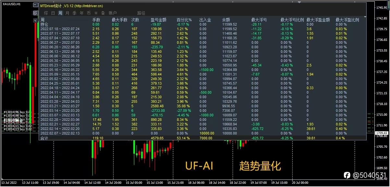Open the http://mtdriver.cn link in the title
Screen dimensions: 390x187
pyautogui.click(x=89, y=6)
